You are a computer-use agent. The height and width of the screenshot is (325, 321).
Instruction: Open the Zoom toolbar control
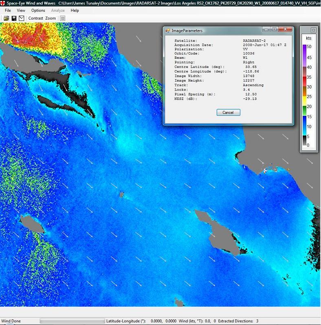click(x=51, y=18)
